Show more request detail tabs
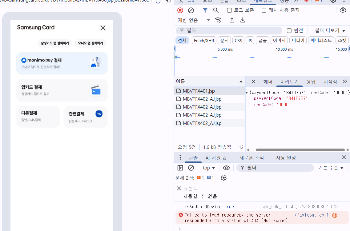This screenshot has width=350, height=231. (345, 82)
